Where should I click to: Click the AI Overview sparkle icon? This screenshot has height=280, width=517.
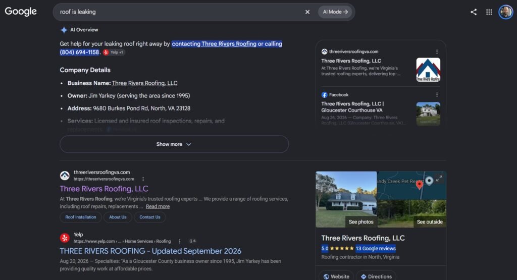tap(64, 30)
